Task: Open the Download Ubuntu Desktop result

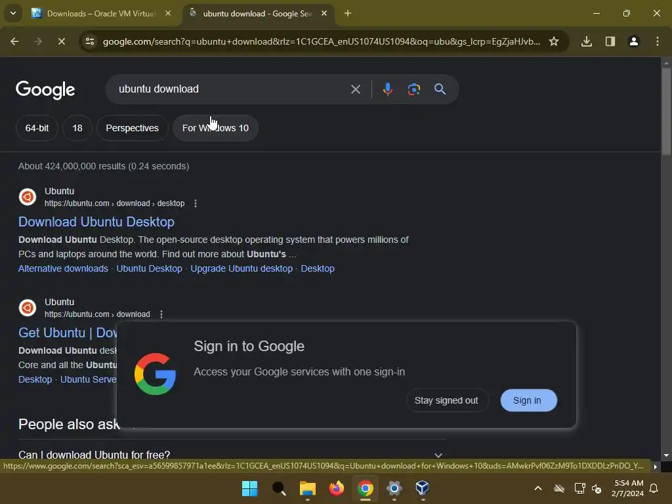Action: coord(96,222)
